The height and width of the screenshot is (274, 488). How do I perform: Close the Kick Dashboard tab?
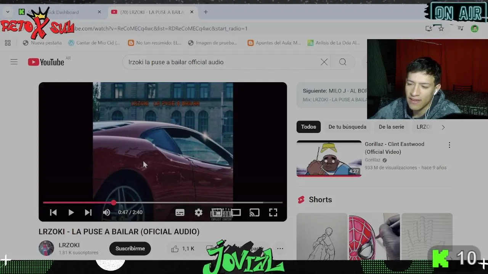100,12
